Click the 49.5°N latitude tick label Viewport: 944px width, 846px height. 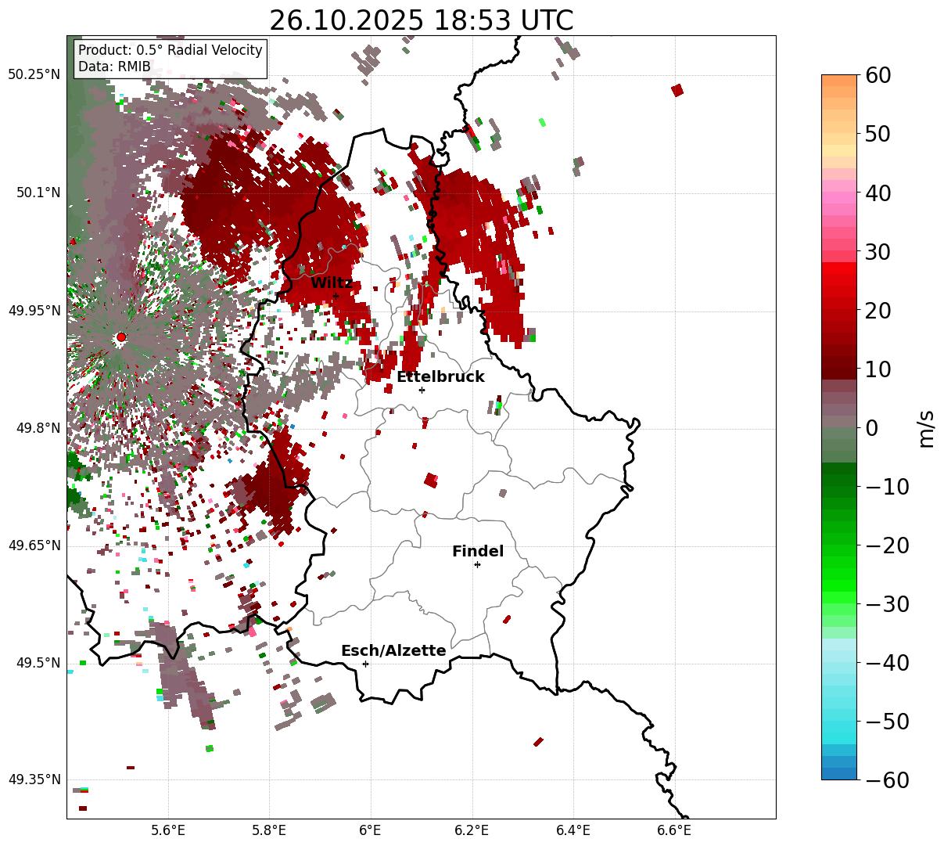click(38, 663)
